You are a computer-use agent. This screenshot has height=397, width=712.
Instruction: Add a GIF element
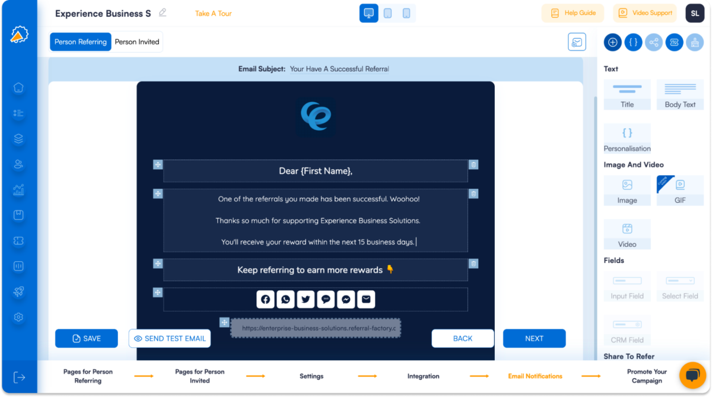(x=679, y=190)
